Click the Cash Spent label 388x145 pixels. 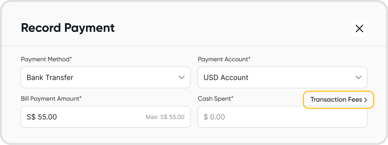(216, 98)
